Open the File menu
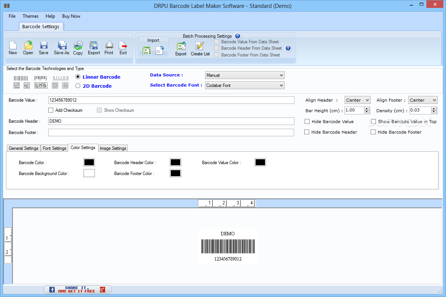The image size is (446, 297). click(x=12, y=16)
